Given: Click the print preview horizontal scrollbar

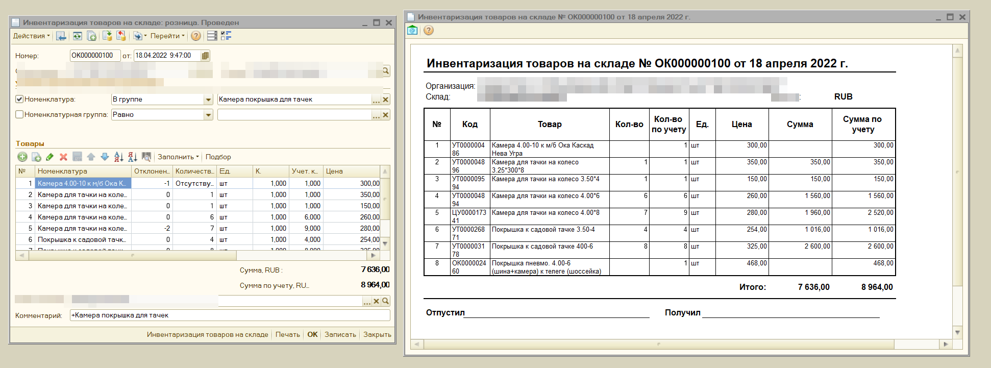Looking at the screenshot, I should click(658, 344).
